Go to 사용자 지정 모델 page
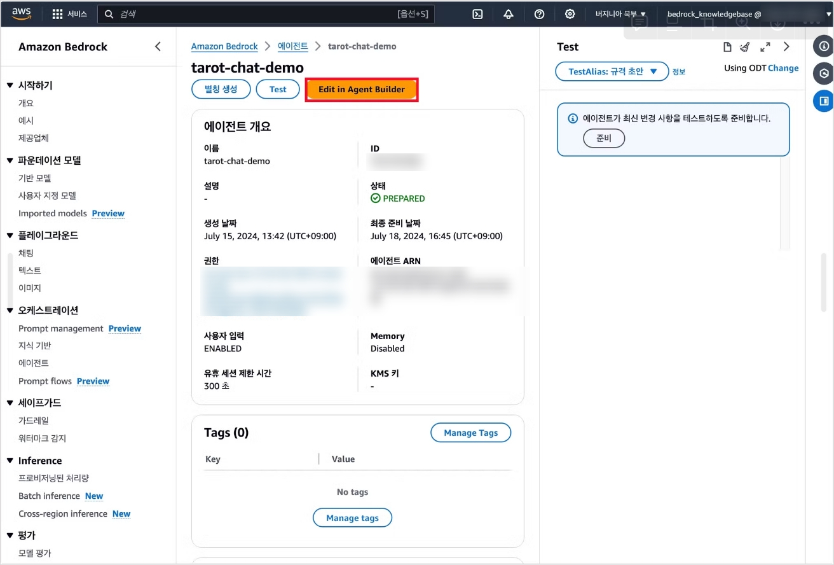 pos(47,195)
